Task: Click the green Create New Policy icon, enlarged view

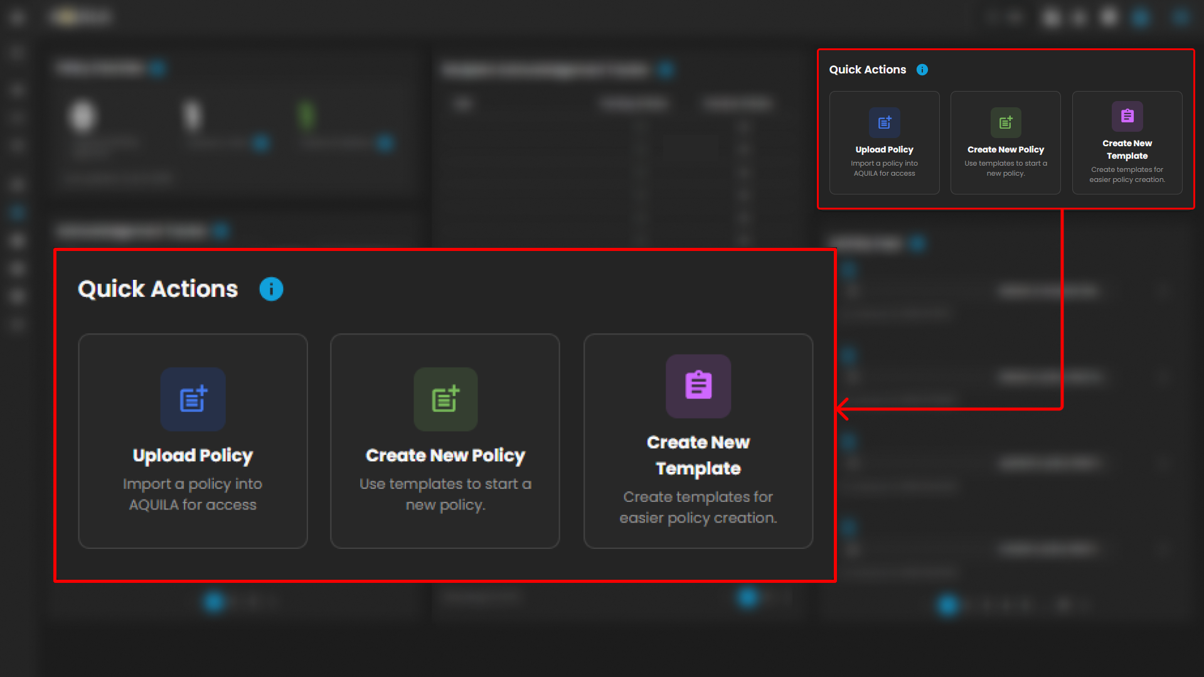Action: click(x=445, y=400)
